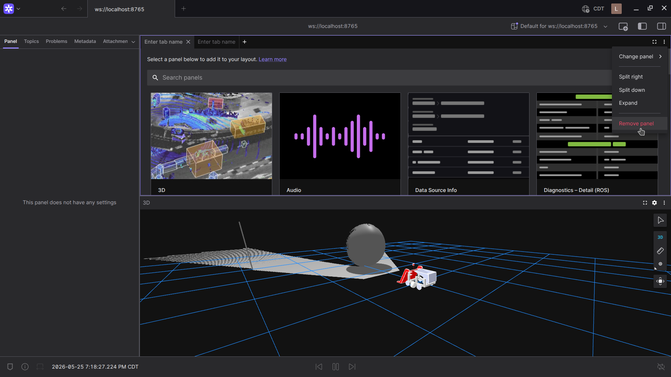Toggle the left sidebar visibility
The width and height of the screenshot is (671, 377).
pos(642,26)
